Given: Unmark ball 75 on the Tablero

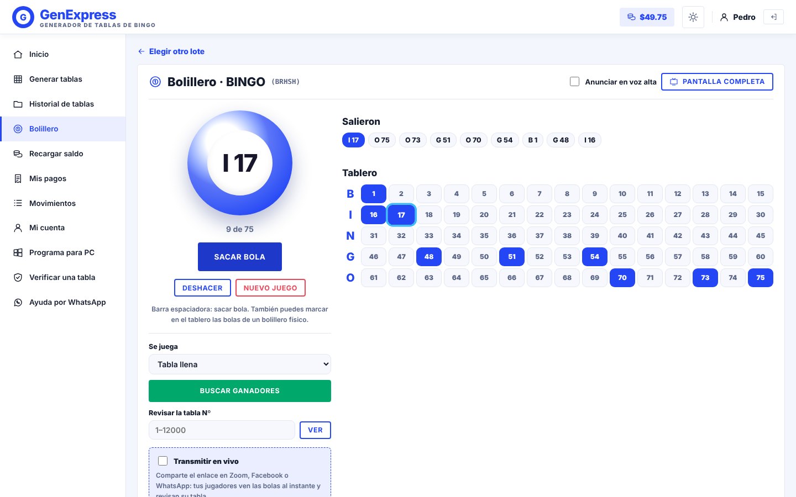Looking at the screenshot, I should (761, 278).
